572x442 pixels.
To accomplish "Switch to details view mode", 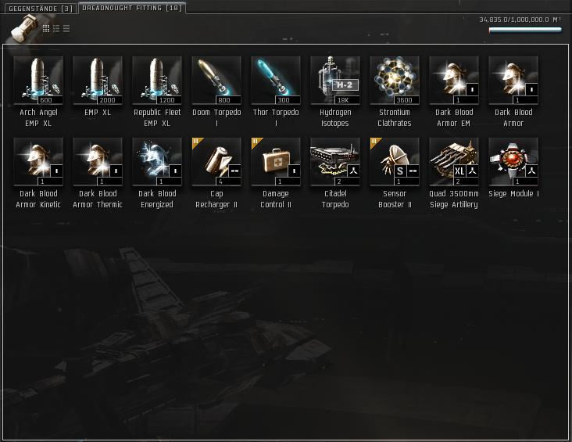I will (x=56, y=28).
